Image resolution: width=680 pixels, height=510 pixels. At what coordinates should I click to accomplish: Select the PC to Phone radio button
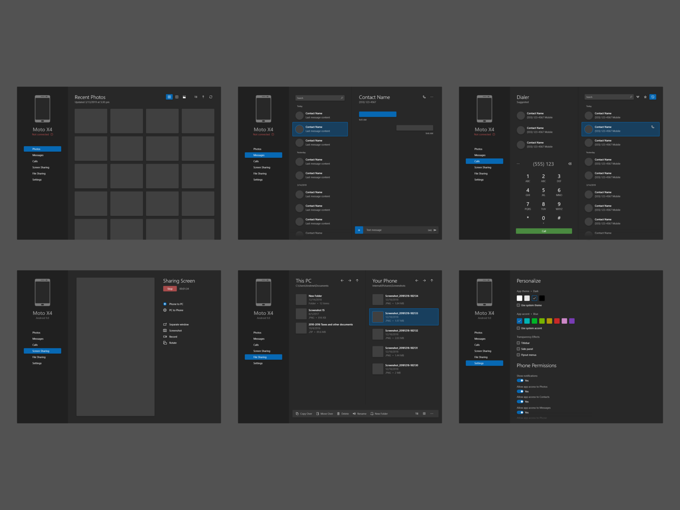(x=165, y=310)
